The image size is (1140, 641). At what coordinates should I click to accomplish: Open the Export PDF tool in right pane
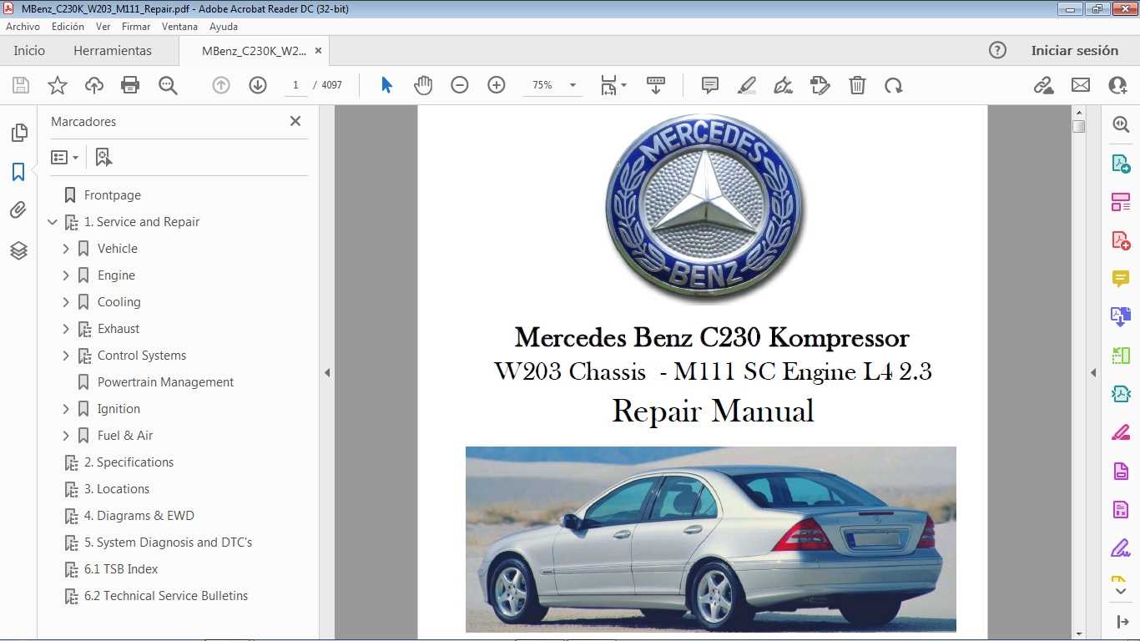[1121, 163]
